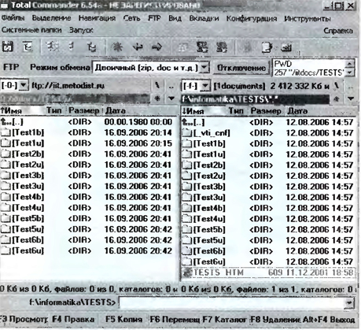
Task: Open the Сеть menu
Action: [x=131, y=18]
